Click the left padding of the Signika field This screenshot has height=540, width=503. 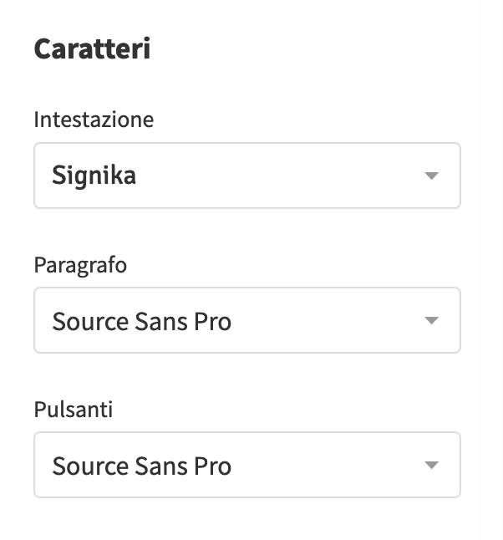click(43, 176)
